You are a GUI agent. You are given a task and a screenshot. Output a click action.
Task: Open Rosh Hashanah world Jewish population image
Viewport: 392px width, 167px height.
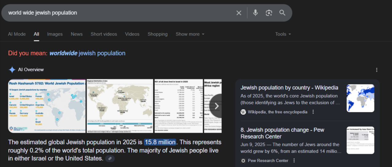[x=47, y=106]
